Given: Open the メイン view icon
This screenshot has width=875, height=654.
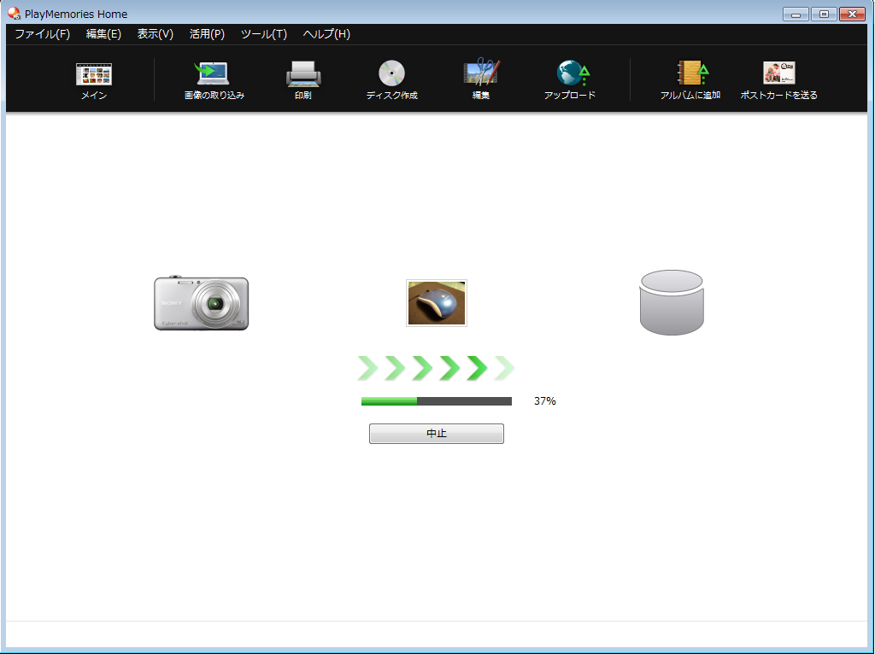Looking at the screenshot, I should pyautogui.click(x=94, y=74).
